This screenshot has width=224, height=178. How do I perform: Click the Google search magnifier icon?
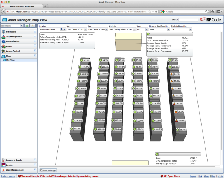pyautogui.click(x=206, y=12)
